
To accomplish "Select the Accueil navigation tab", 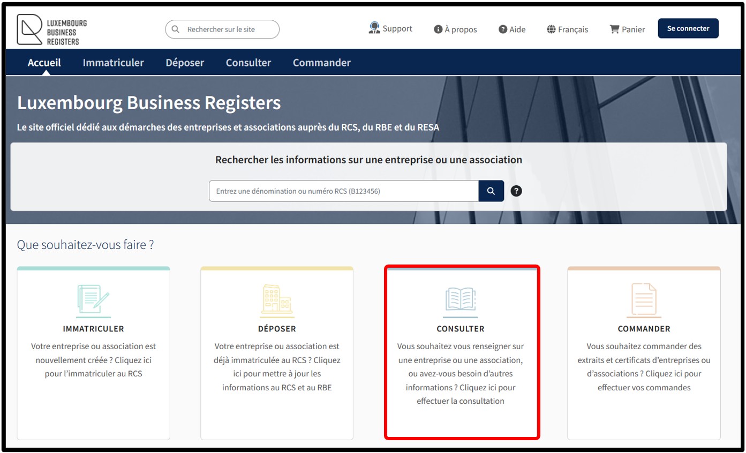I will point(44,63).
